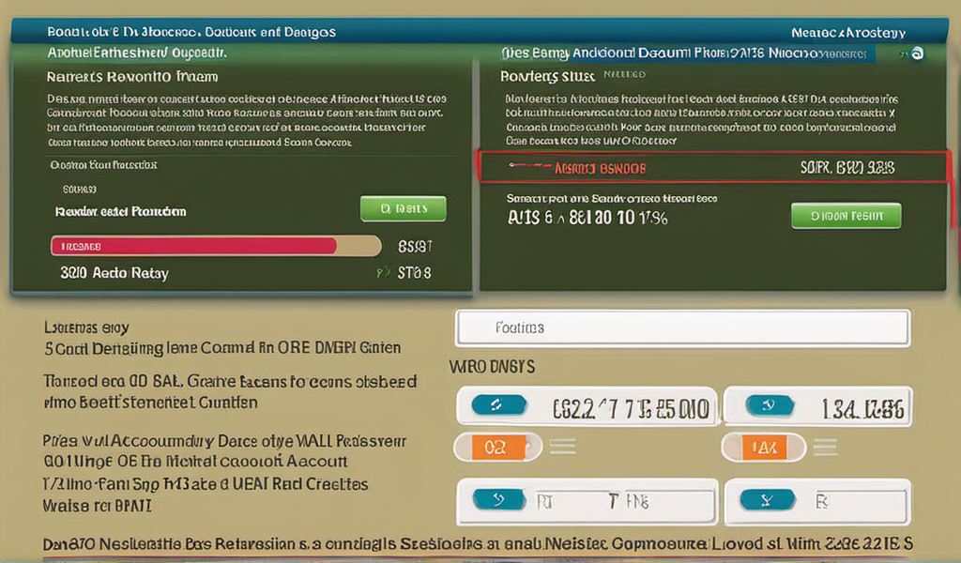Select the red-outlined highlighted row in right panel
The width and height of the screenshot is (961, 563).
[713, 168]
